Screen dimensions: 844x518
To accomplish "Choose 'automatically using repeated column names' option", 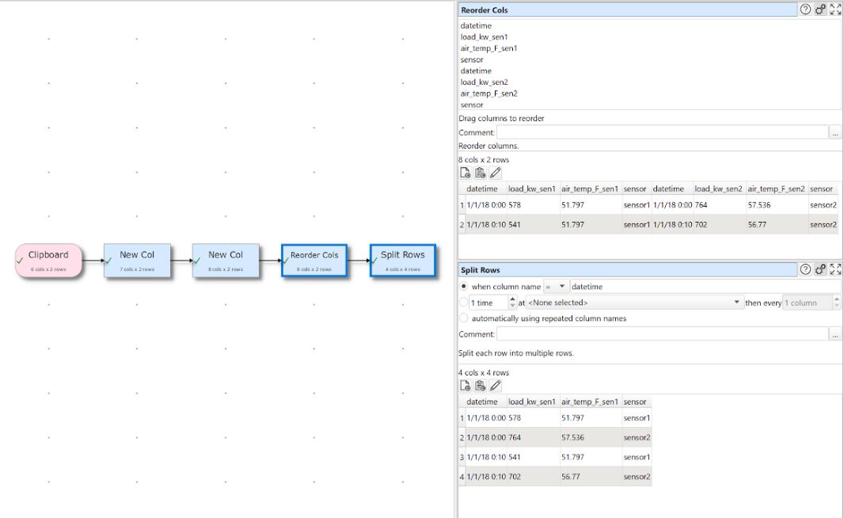I will point(464,318).
